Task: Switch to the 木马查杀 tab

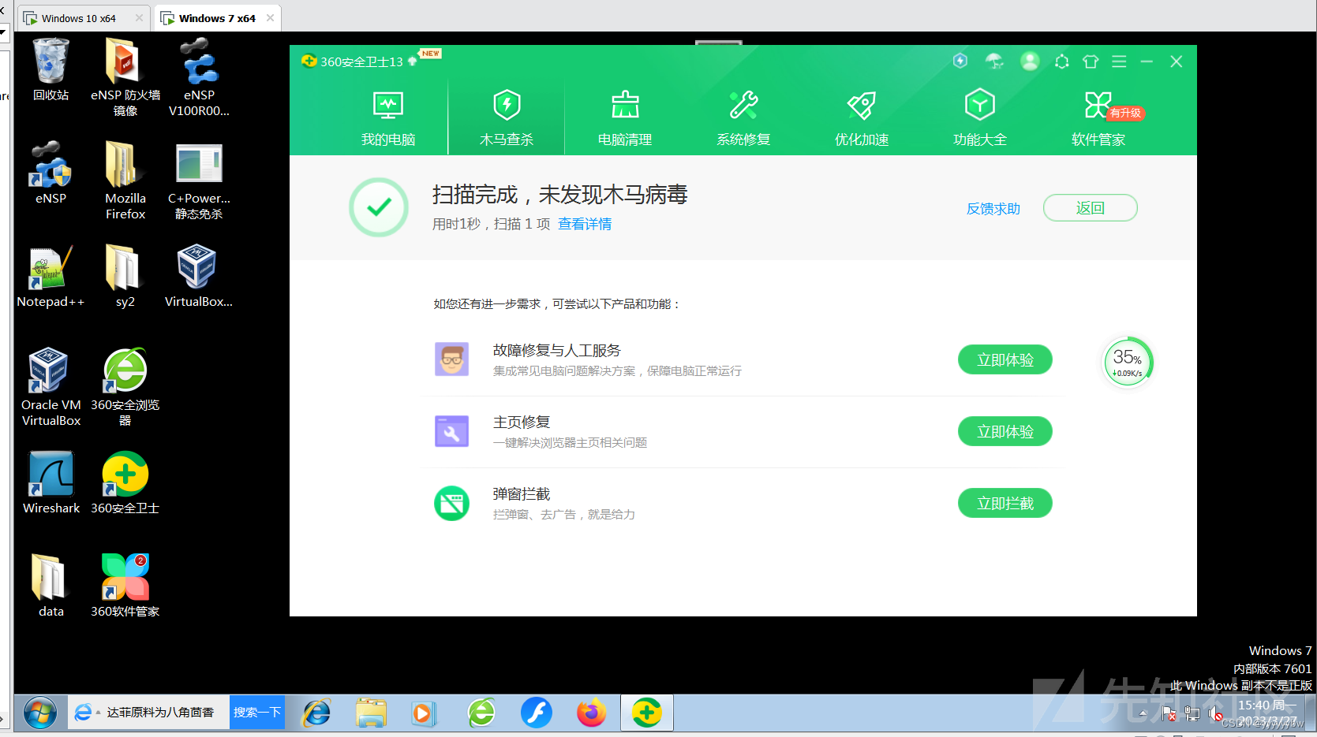Action: pyautogui.click(x=507, y=118)
